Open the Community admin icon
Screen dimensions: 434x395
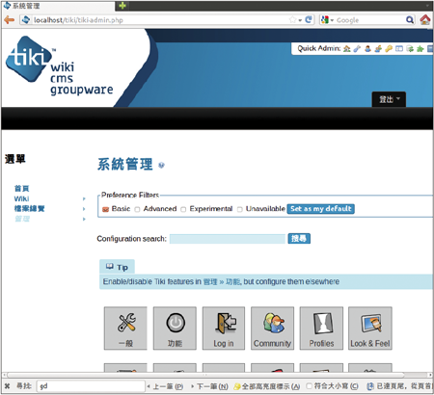[272, 328]
